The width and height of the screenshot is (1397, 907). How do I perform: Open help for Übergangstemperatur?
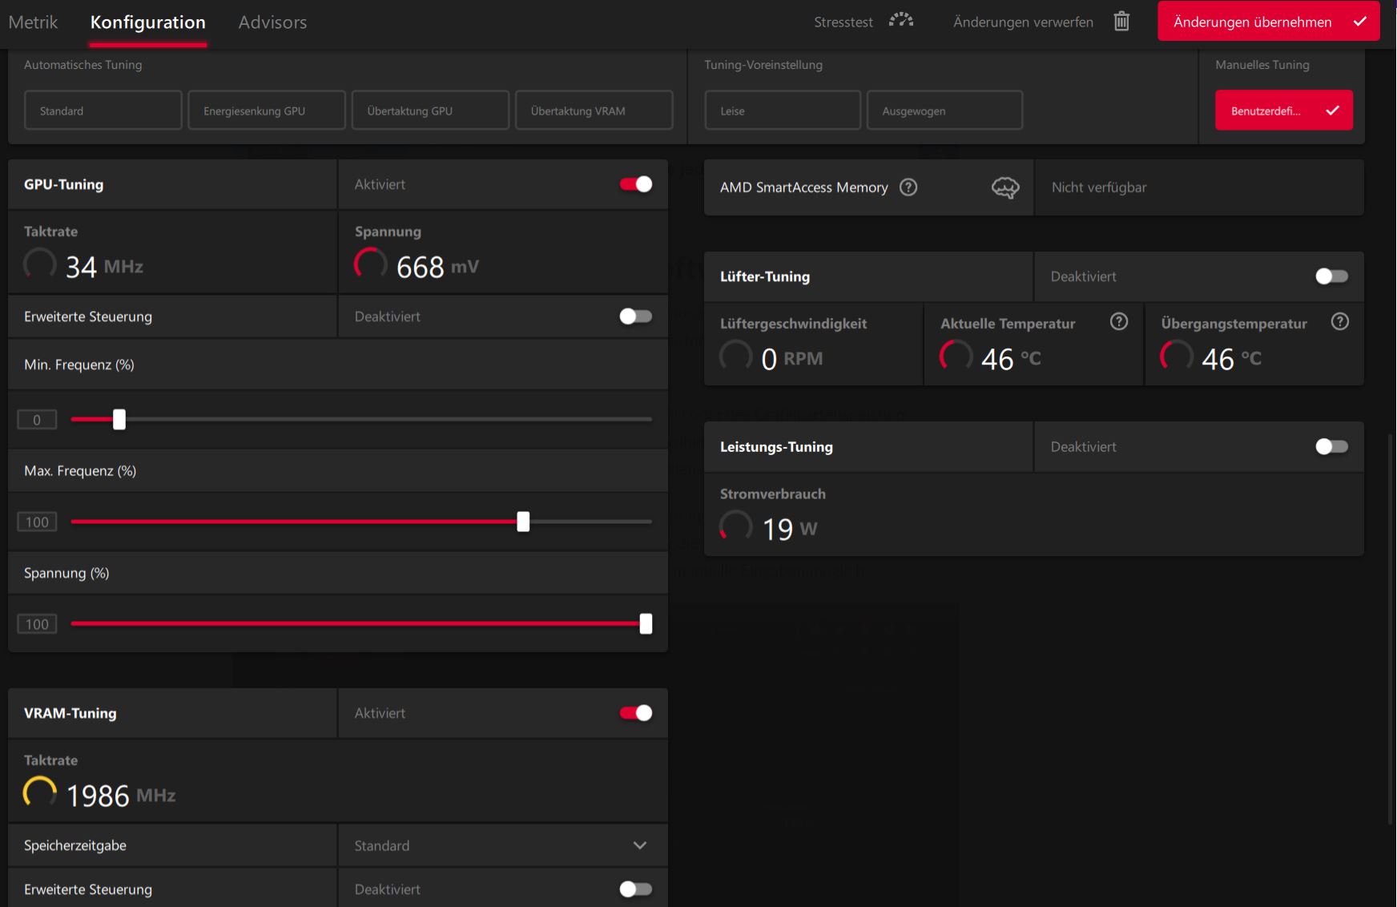(x=1339, y=322)
